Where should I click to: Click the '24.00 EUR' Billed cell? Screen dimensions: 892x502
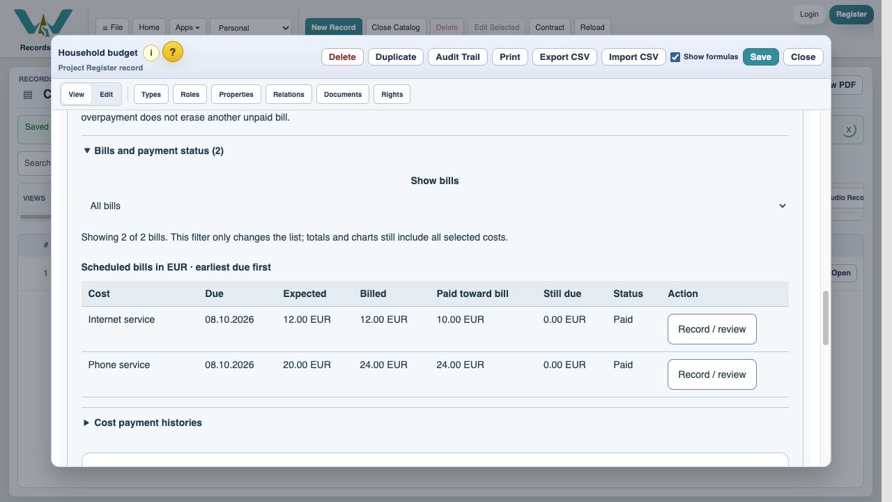click(x=383, y=365)
